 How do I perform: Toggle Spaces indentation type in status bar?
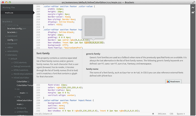pos(180,114)
